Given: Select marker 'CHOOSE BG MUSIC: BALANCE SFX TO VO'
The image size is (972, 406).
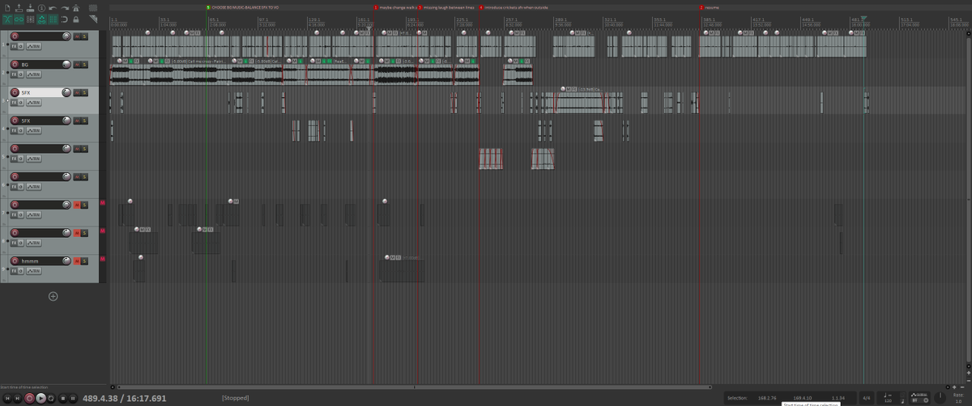Looking at the screenshot, I should click(243, 7).
